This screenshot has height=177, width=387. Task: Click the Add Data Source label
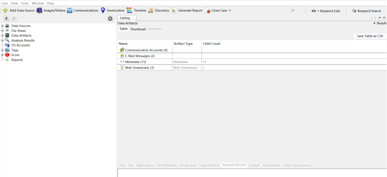pyautogui.click(x=22, y=11)
